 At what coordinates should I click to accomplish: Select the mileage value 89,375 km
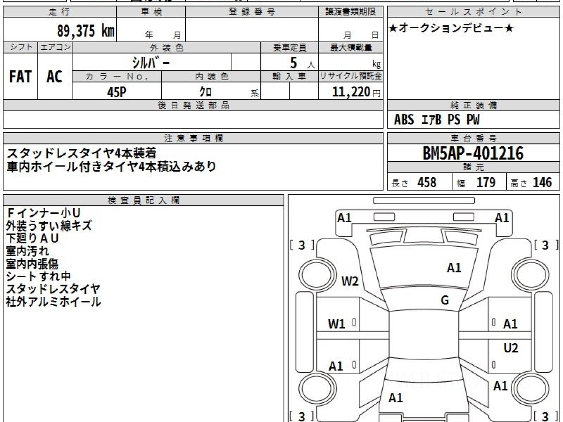85,31
